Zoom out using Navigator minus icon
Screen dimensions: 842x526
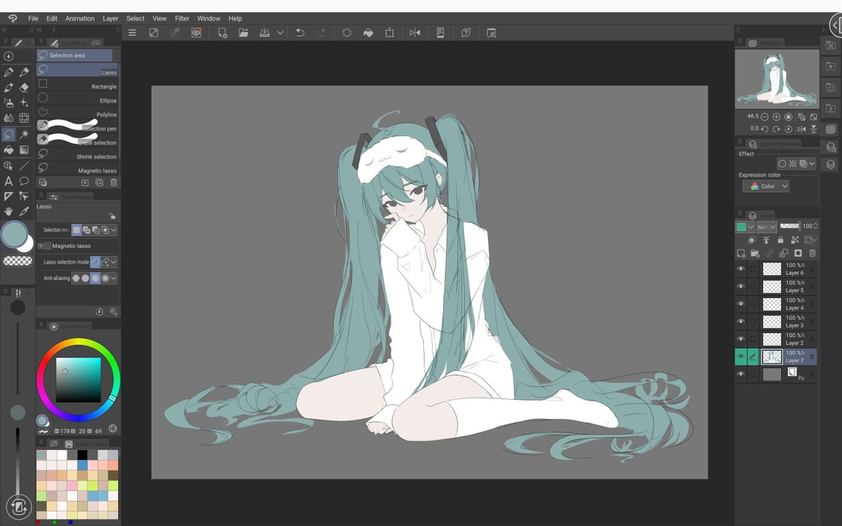(764, 116)
